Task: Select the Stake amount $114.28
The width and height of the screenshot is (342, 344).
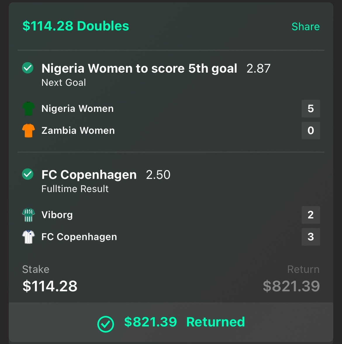Action: coord(50,286)
